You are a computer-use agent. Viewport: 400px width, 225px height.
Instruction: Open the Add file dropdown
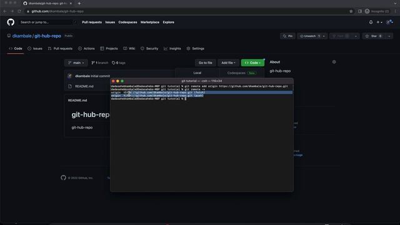tap(228, 62)
